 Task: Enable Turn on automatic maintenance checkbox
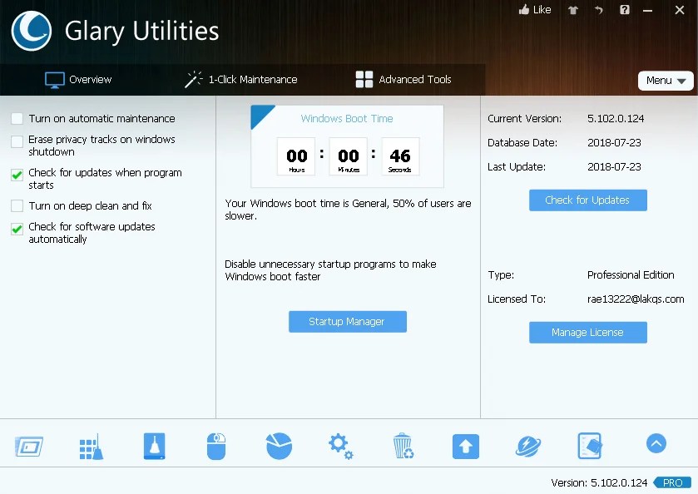click(x=17, y=118)
